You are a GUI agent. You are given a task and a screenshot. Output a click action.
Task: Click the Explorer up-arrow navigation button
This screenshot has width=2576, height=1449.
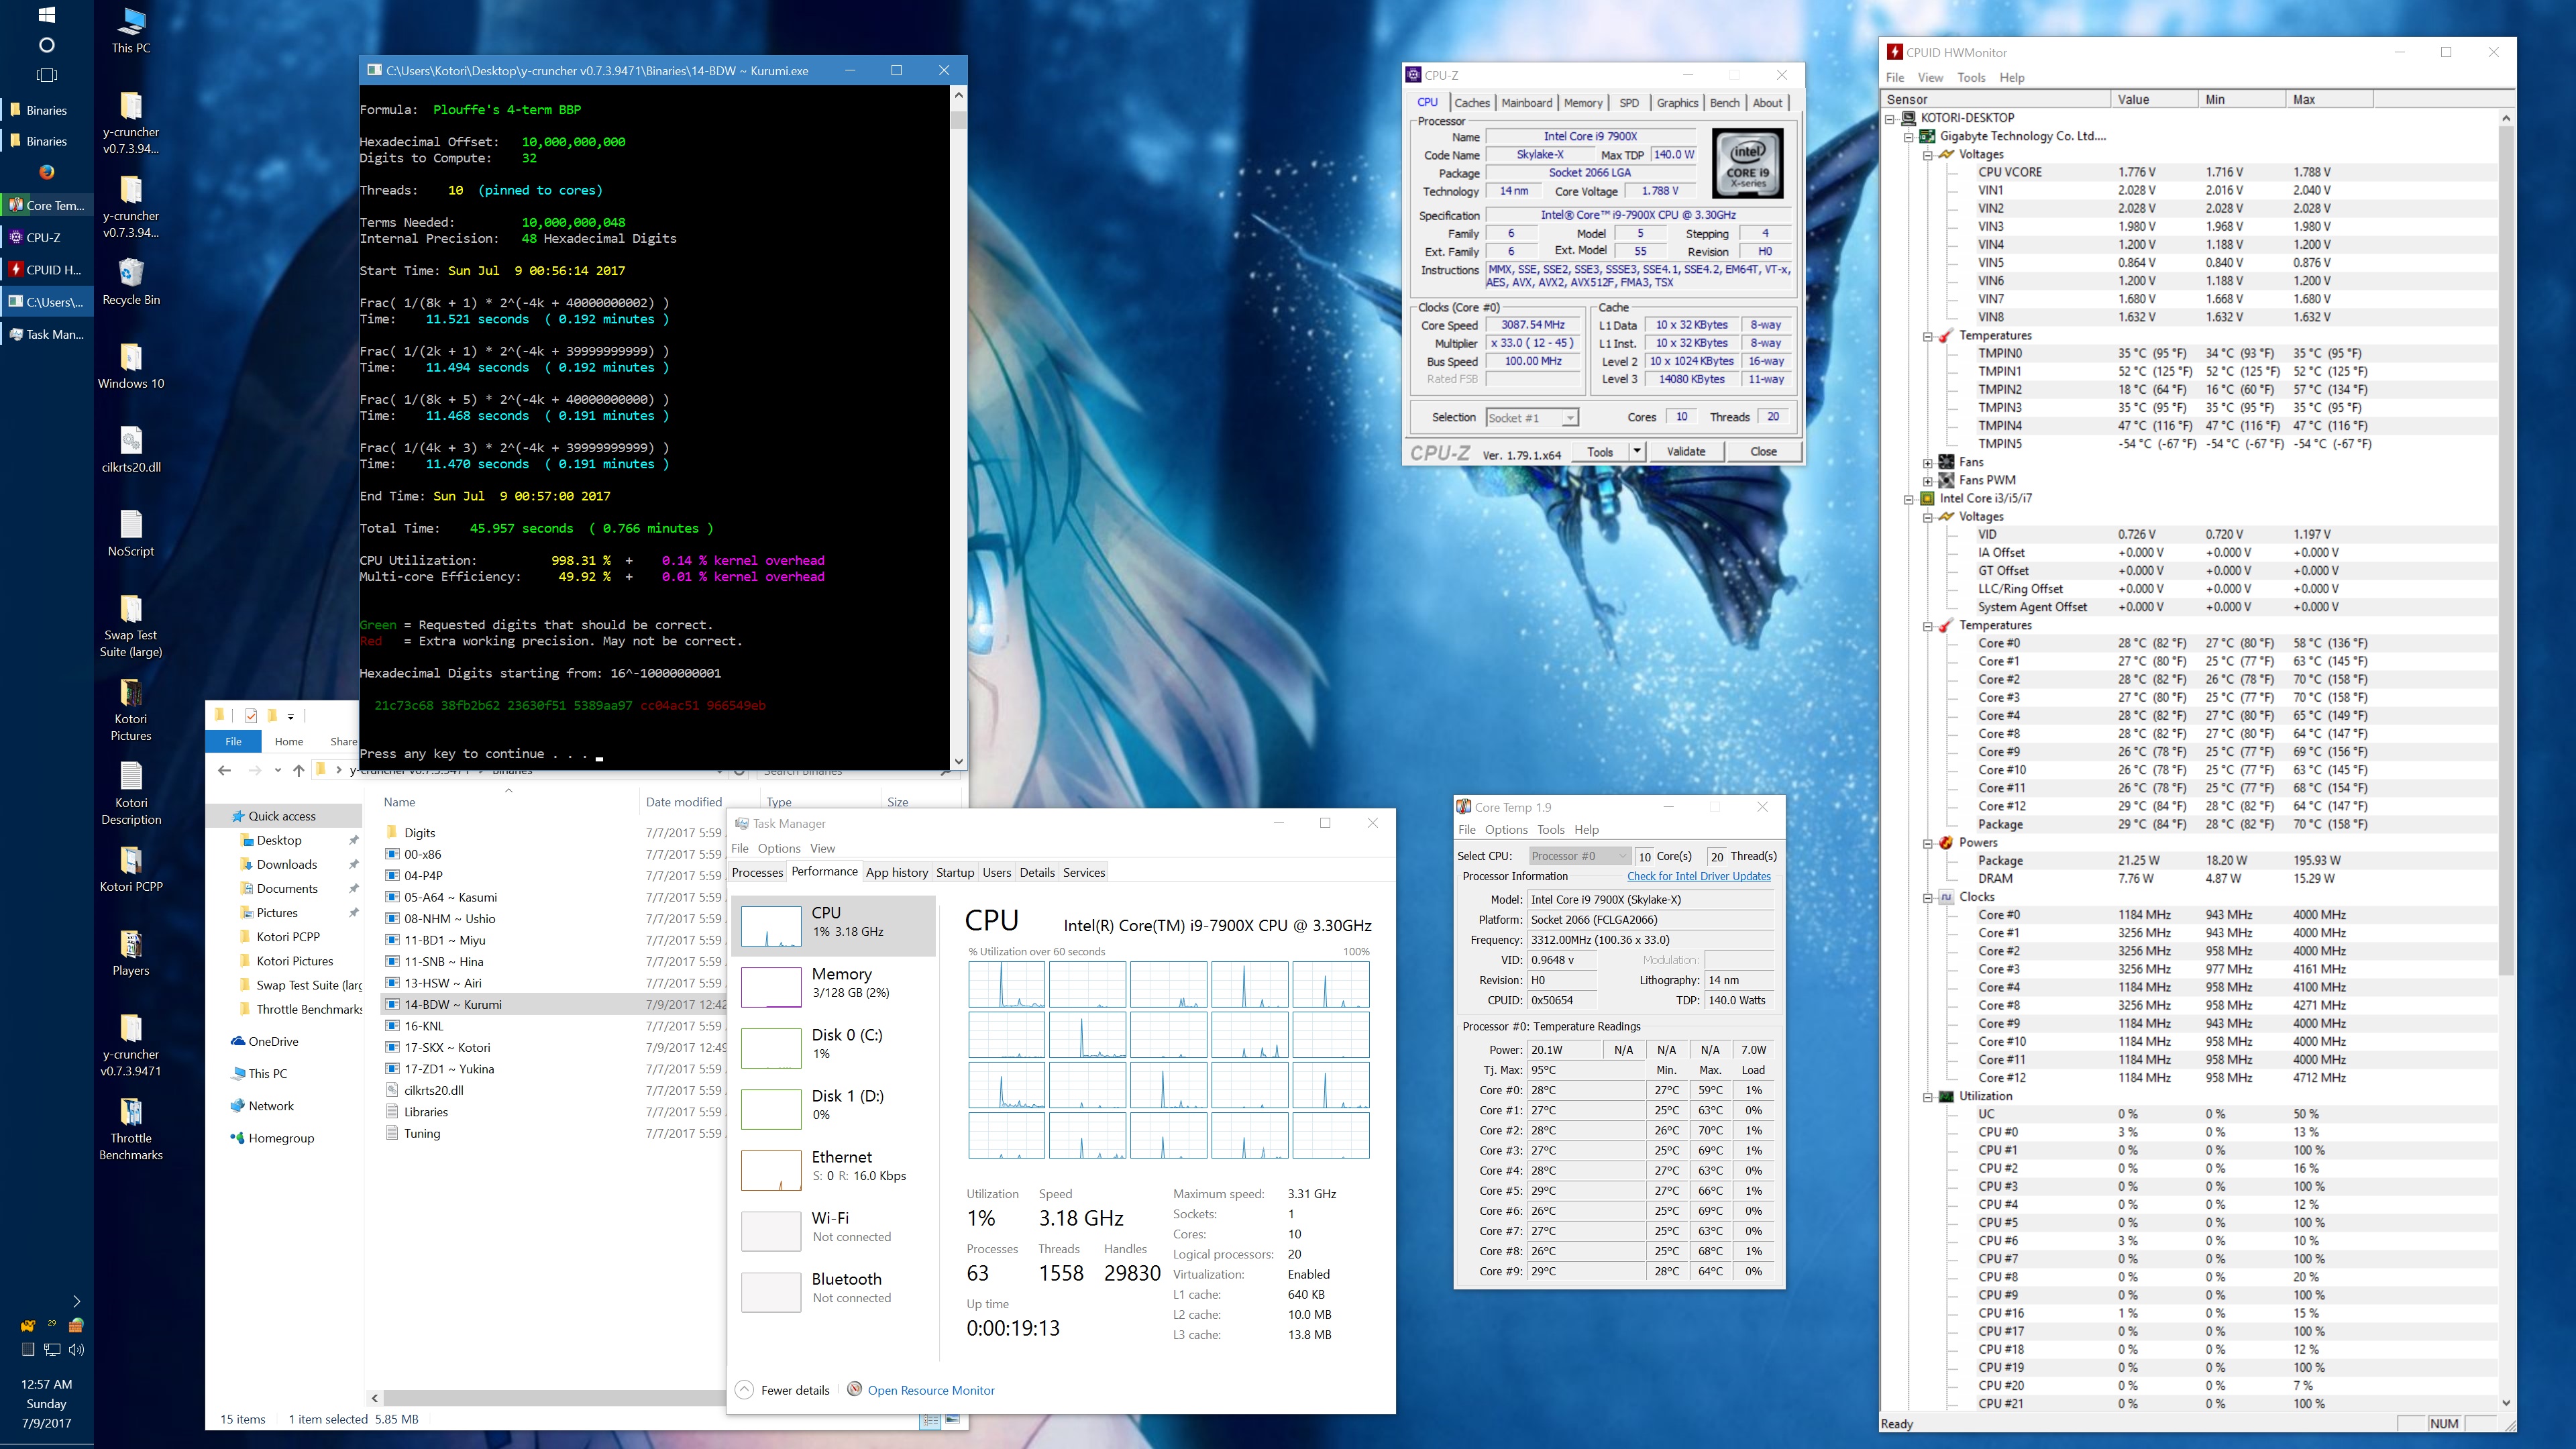coord(298,770)
